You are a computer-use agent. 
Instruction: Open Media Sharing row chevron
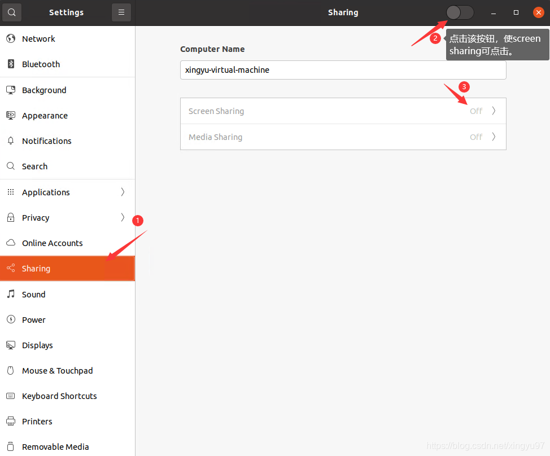(494, 137)
